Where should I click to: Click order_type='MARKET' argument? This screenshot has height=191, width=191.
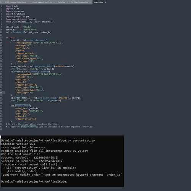pos(28,56)
